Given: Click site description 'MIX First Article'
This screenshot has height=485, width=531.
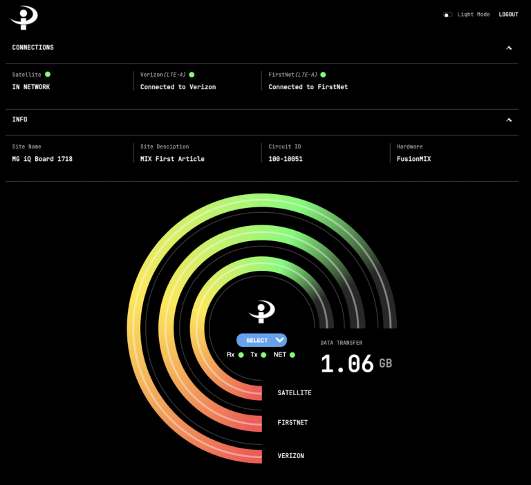Looking at the screenshot, I should [x=172, y=159].
